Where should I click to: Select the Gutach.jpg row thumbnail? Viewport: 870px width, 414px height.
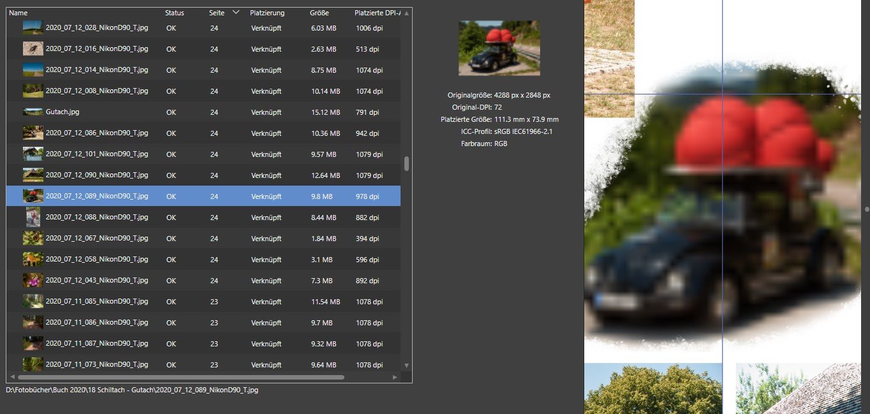[33, 112]
